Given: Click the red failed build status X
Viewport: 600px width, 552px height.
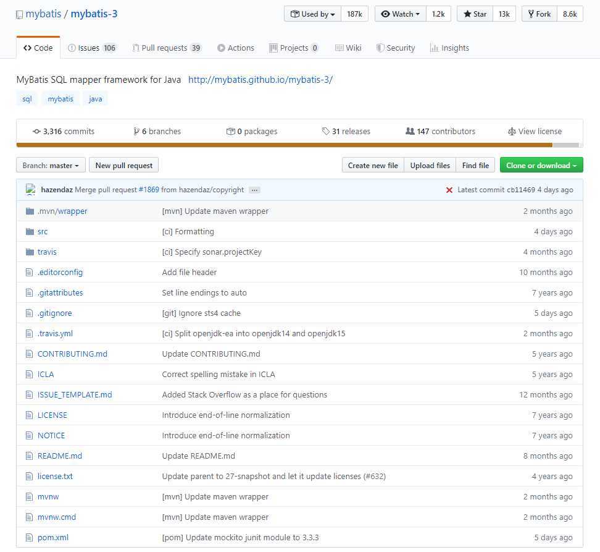Looking at the screenshot, I should 449,190.
